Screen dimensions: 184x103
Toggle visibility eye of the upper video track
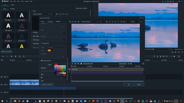(x=7, y=77)
